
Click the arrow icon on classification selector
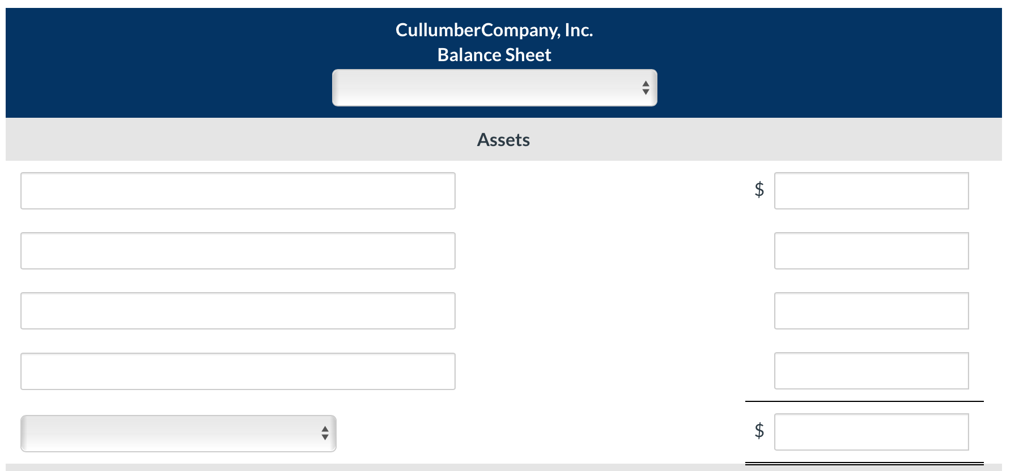coord(324,433)
